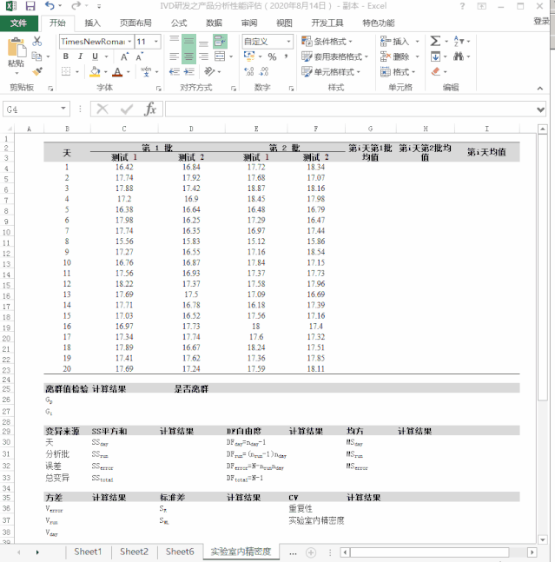
Task: Save the workbook with the floppy disk icon
Action: (x=30, y=6)
